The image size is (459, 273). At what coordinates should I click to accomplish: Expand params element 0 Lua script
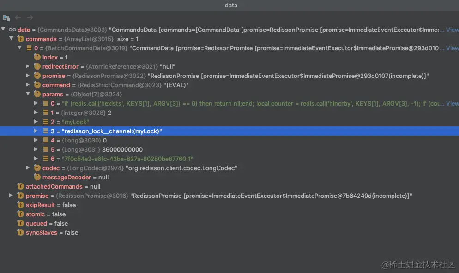tap(36, 103)
